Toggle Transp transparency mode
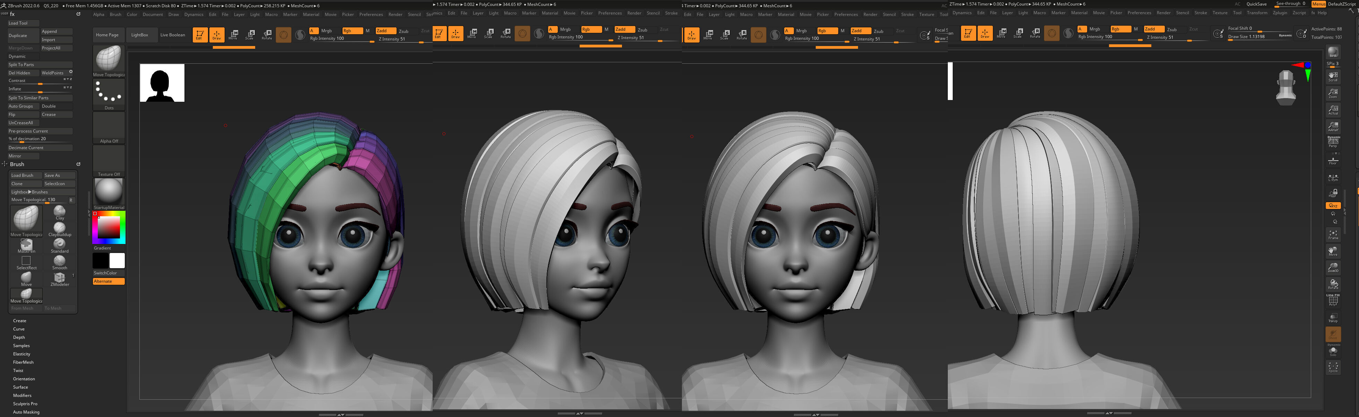1359x417 pixels. click(x=1333, y=317)
